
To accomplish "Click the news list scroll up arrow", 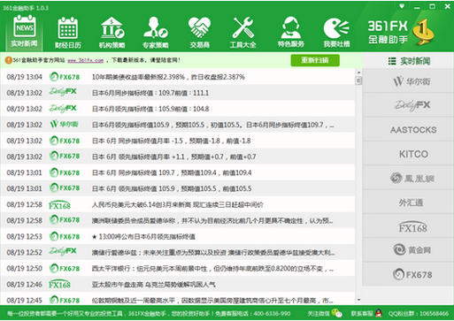I will click(x=358, y=73).
